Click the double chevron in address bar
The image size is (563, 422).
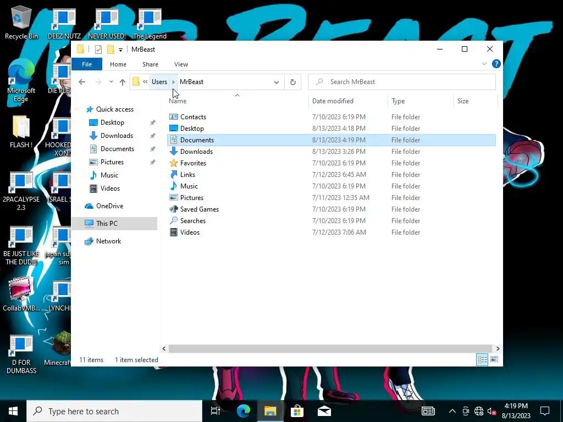click(145, 82)
